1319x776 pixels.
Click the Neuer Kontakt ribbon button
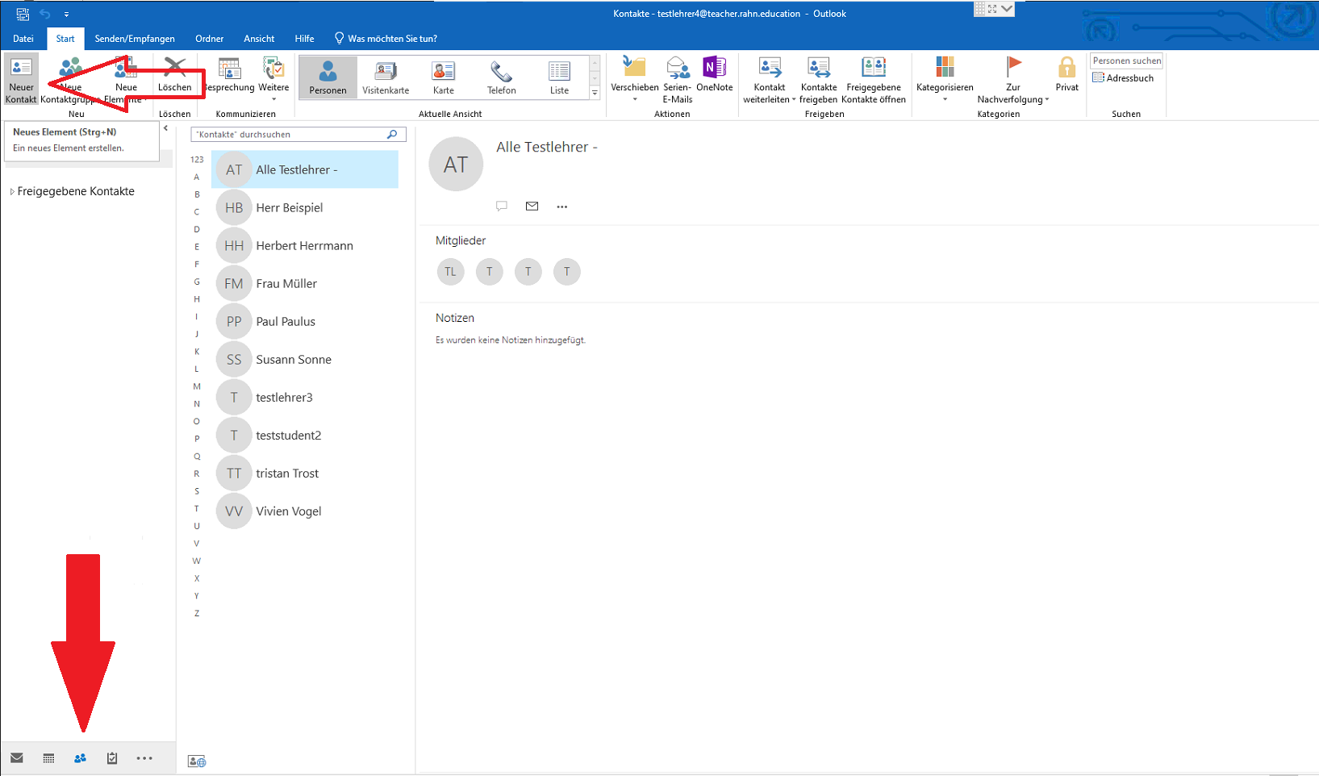point(21,80)
